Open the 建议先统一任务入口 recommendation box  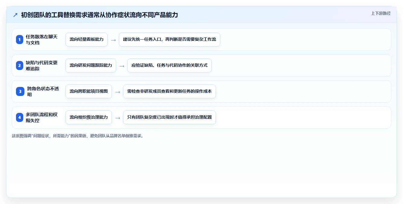point(170,40)
